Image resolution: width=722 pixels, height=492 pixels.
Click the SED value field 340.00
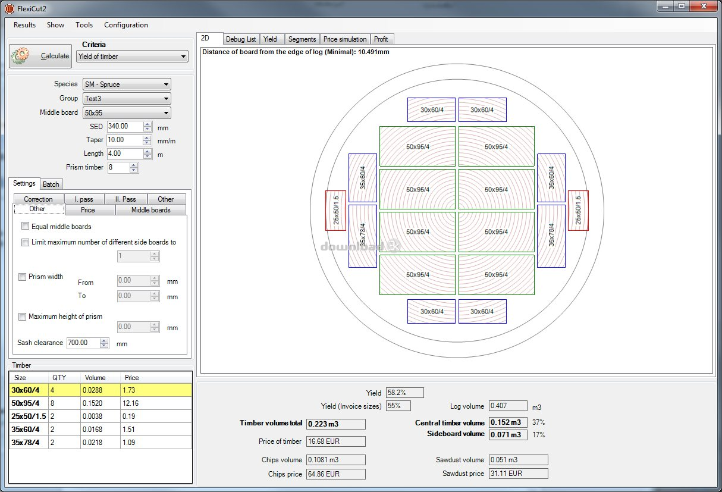[125, 127]
